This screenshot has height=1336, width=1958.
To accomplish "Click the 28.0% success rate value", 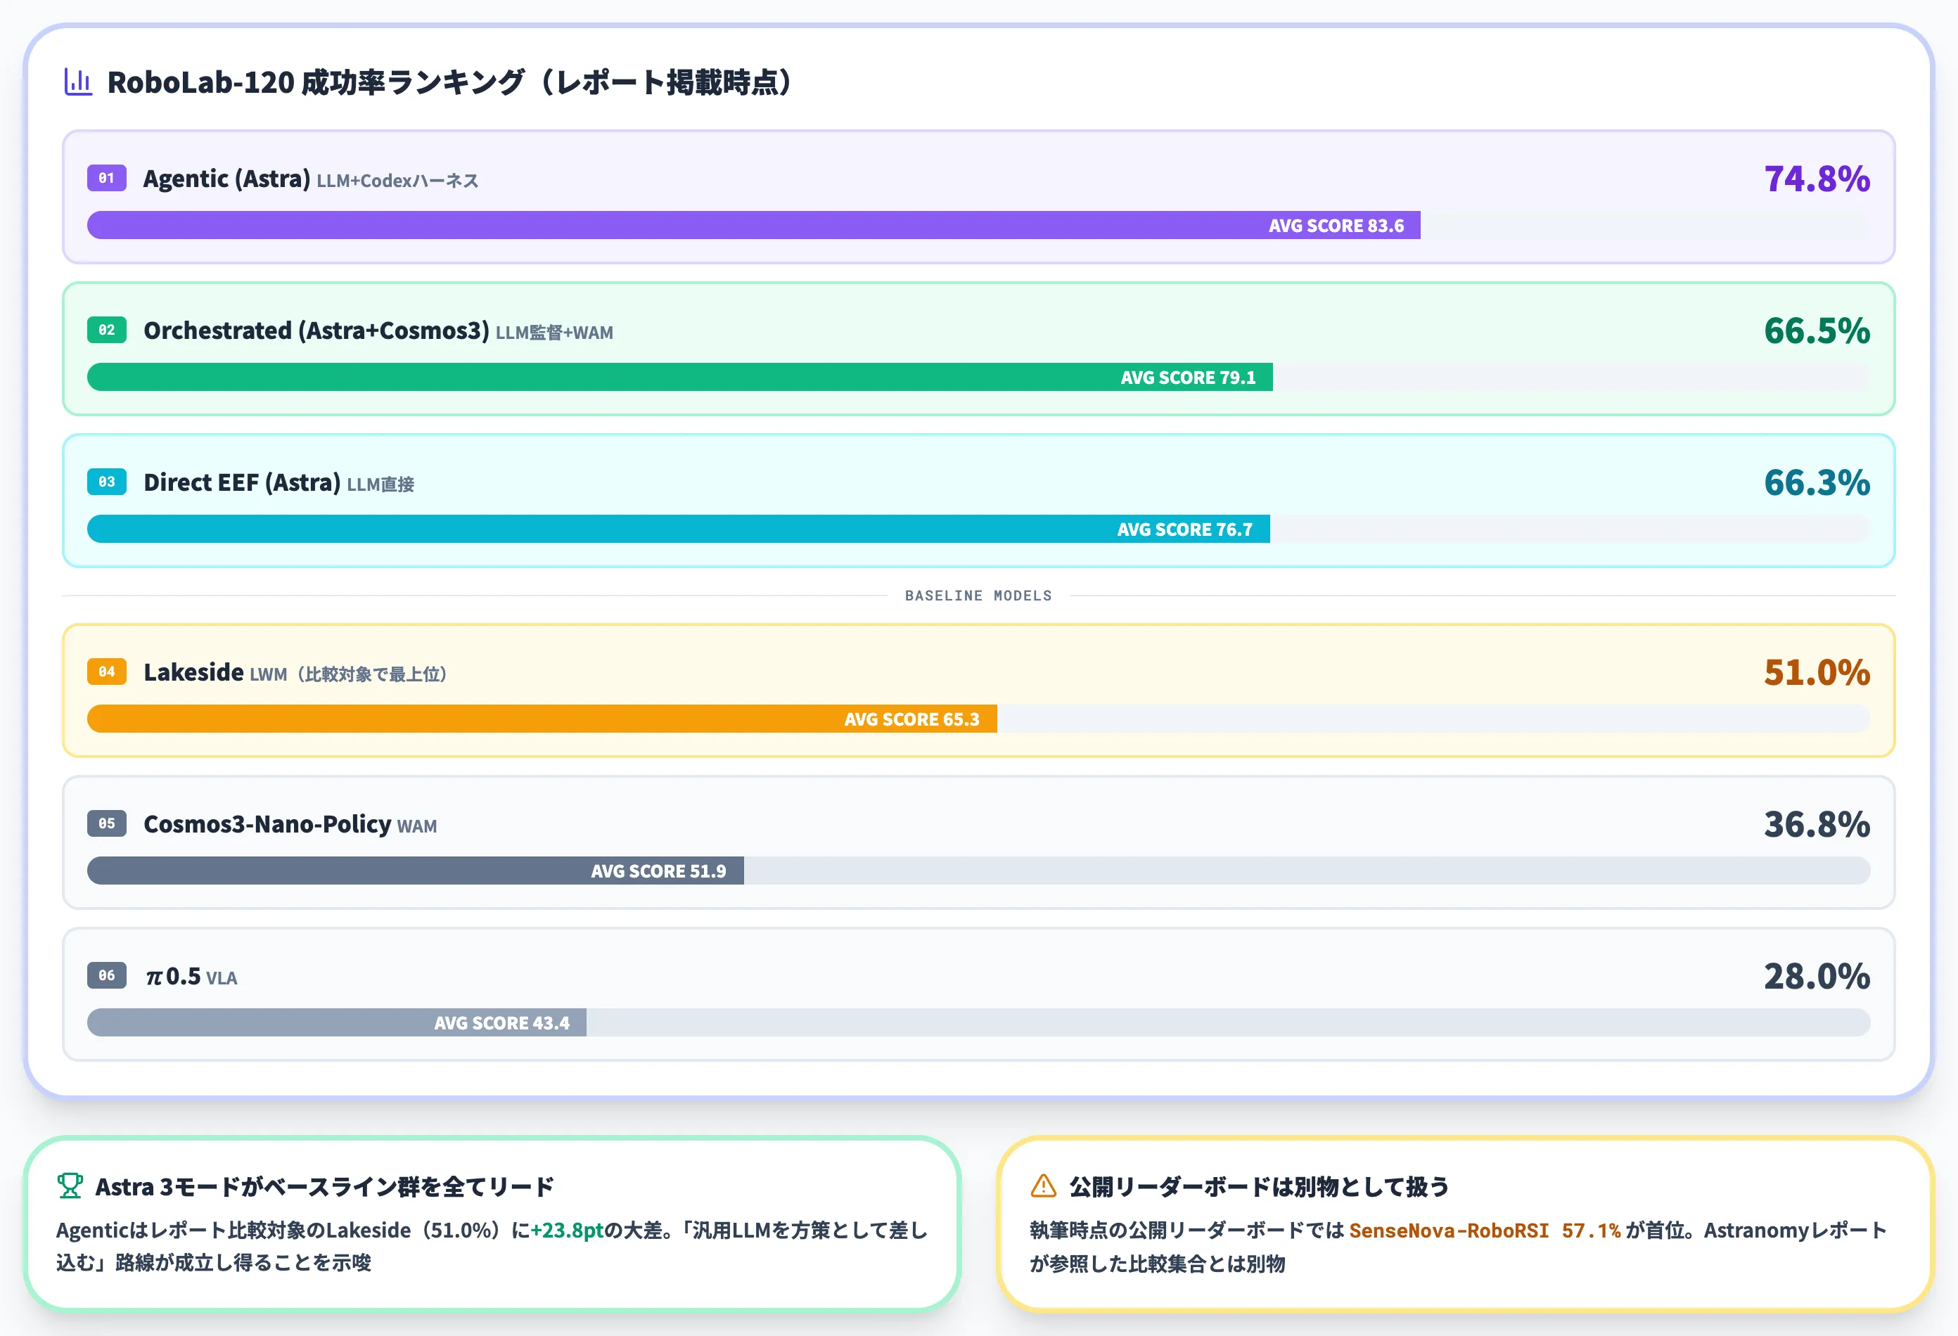I will pos(1817,976).
